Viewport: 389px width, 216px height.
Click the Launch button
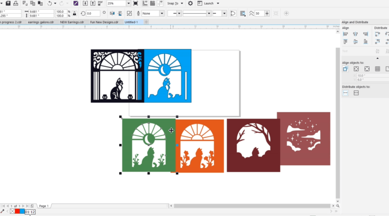point(209,3)
